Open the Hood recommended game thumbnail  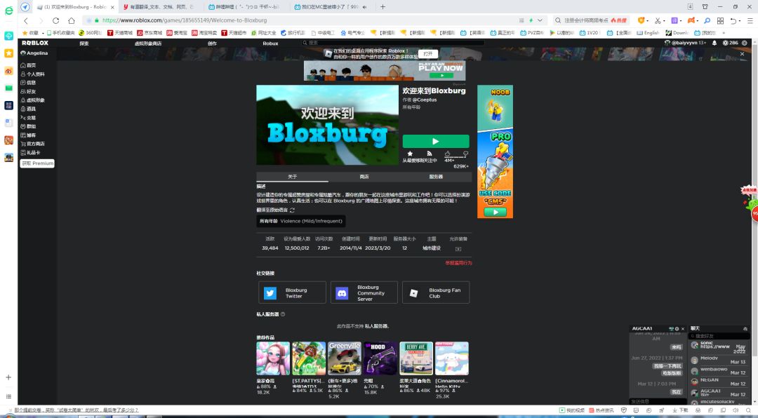380,358
